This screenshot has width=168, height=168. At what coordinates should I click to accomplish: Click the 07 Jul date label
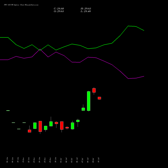[83, 160]
